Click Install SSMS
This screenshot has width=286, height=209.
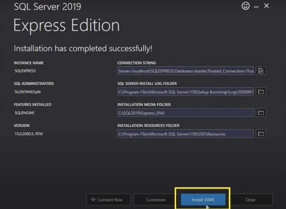pyautogui.click(x=203, y=199)
